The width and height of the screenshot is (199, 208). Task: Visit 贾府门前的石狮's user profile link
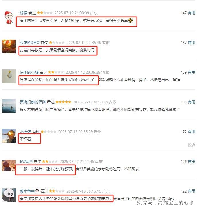33,102
